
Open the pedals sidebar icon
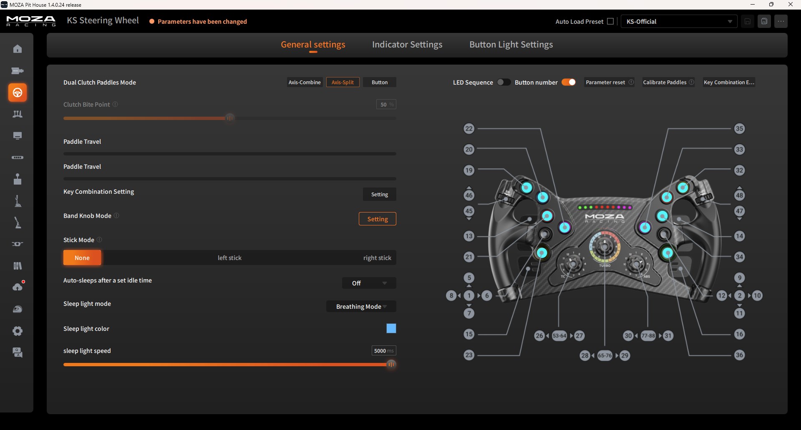point(18,114)
